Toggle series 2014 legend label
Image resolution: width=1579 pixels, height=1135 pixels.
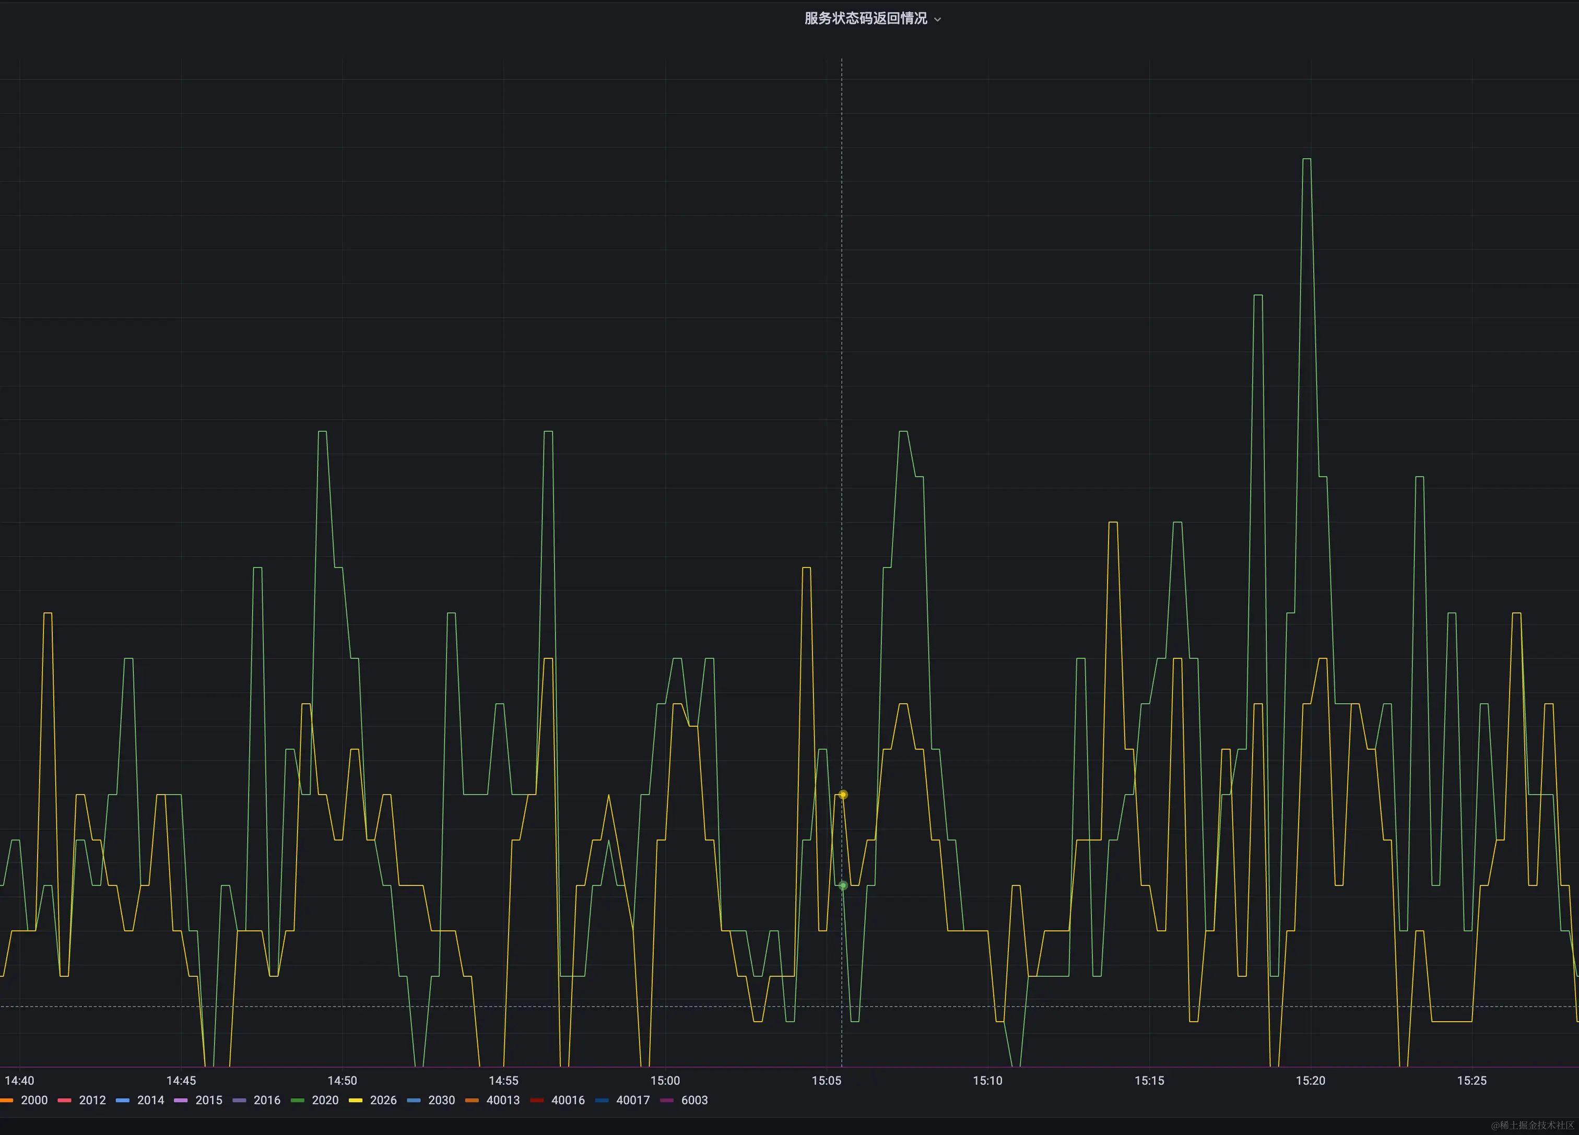150,1100
